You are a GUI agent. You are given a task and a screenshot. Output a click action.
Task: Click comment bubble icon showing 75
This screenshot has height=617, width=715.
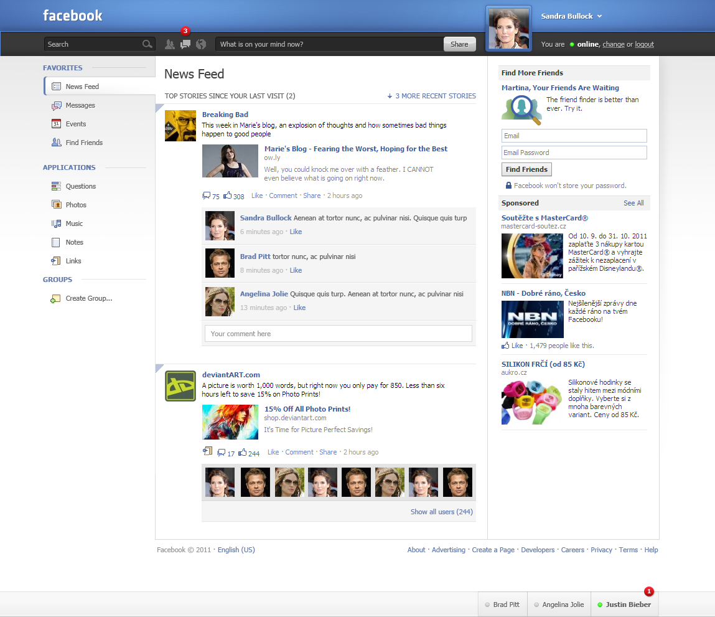(x=207, y=195)
